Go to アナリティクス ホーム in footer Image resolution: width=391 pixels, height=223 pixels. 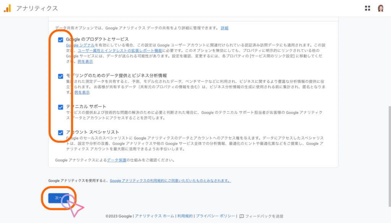(154, 216)
